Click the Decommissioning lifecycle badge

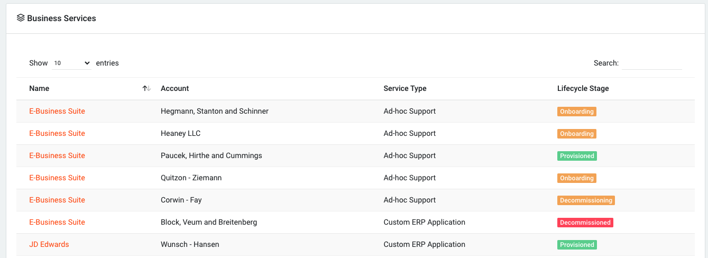(x=586, y=200)
